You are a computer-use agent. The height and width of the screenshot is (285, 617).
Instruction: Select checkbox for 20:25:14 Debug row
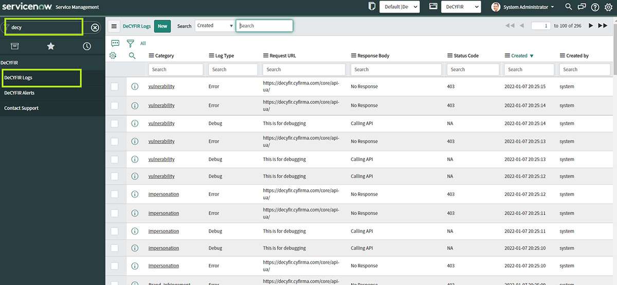pyautogui.click(x=114, y=123)
